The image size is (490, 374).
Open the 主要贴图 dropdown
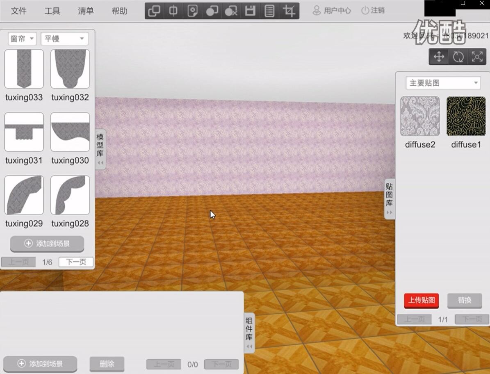pos(443,83)
